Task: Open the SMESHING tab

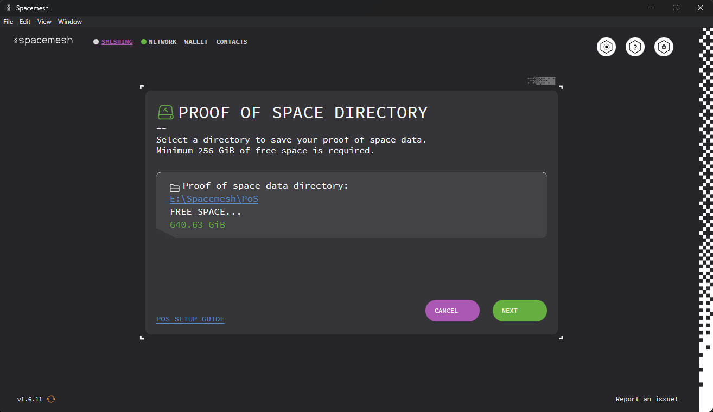Action: tap(117, 42)
